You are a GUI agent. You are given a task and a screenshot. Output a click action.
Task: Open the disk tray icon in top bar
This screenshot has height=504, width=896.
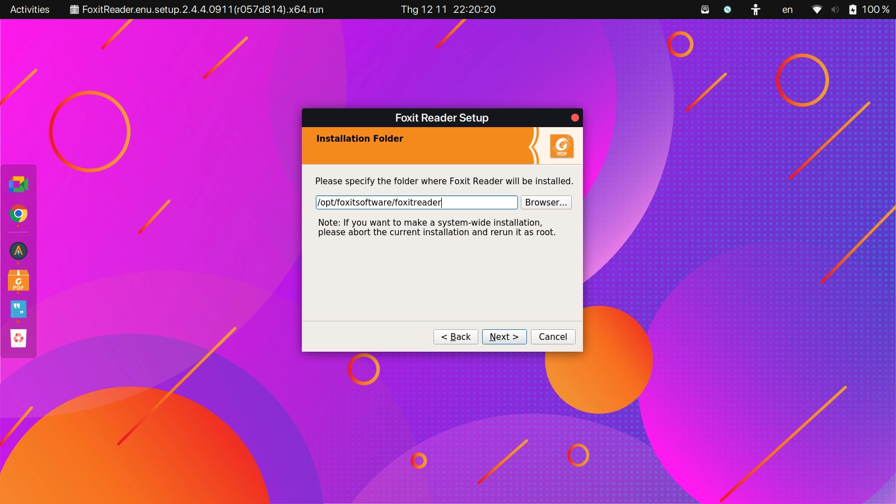705,10
